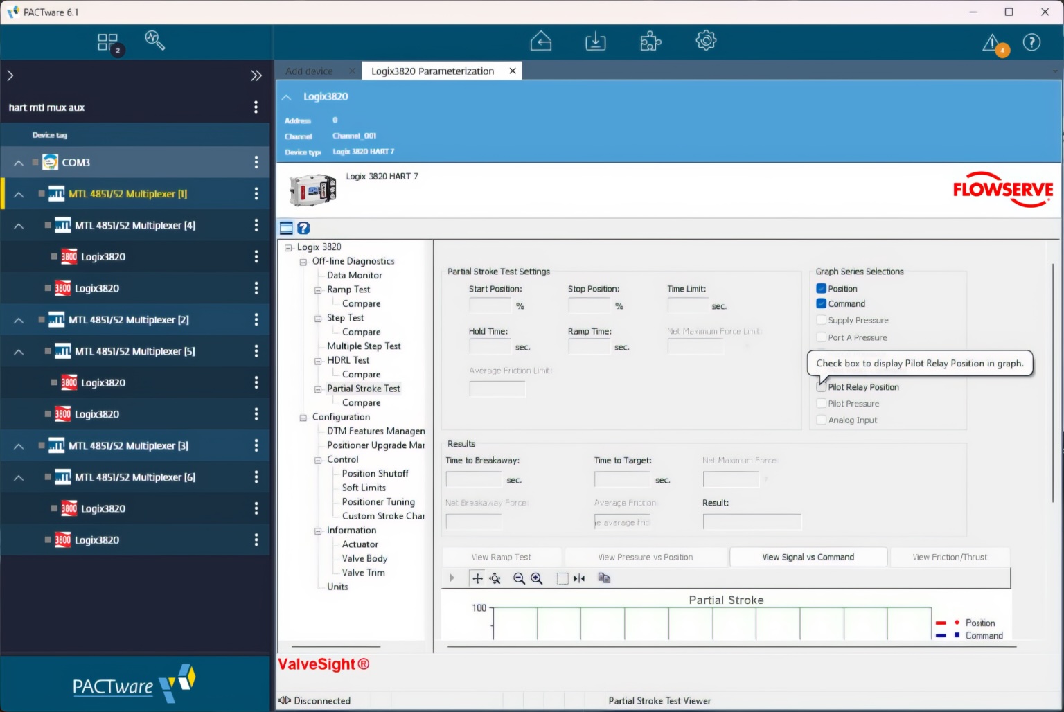
Task: Open the View Ramp Test tab
Action: click(x=502, y=557)
